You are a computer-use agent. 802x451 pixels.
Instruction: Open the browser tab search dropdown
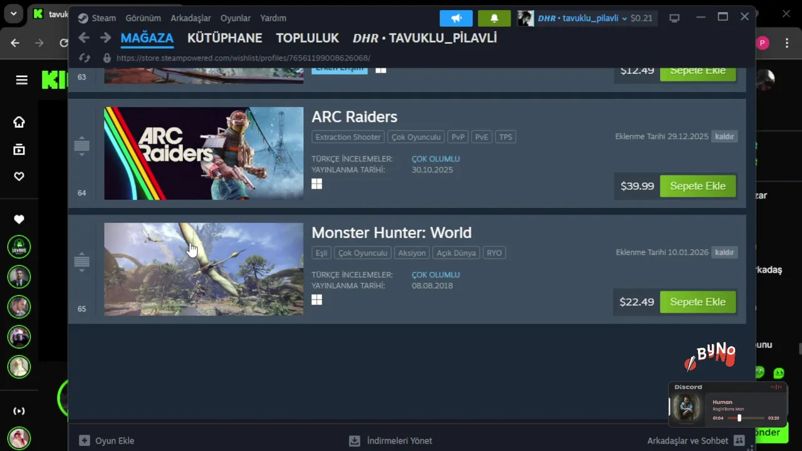pos(13,13)
